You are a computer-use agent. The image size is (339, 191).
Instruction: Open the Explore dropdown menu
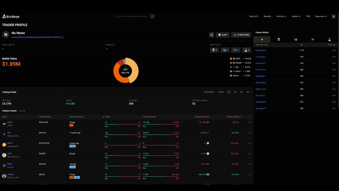296,16
